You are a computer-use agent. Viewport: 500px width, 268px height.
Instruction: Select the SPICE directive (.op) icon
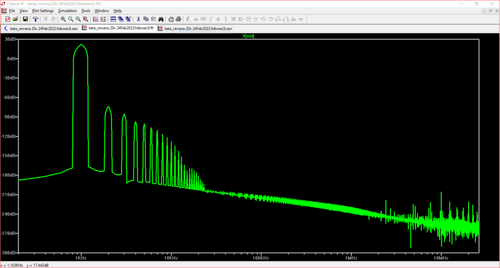point(301,19)
